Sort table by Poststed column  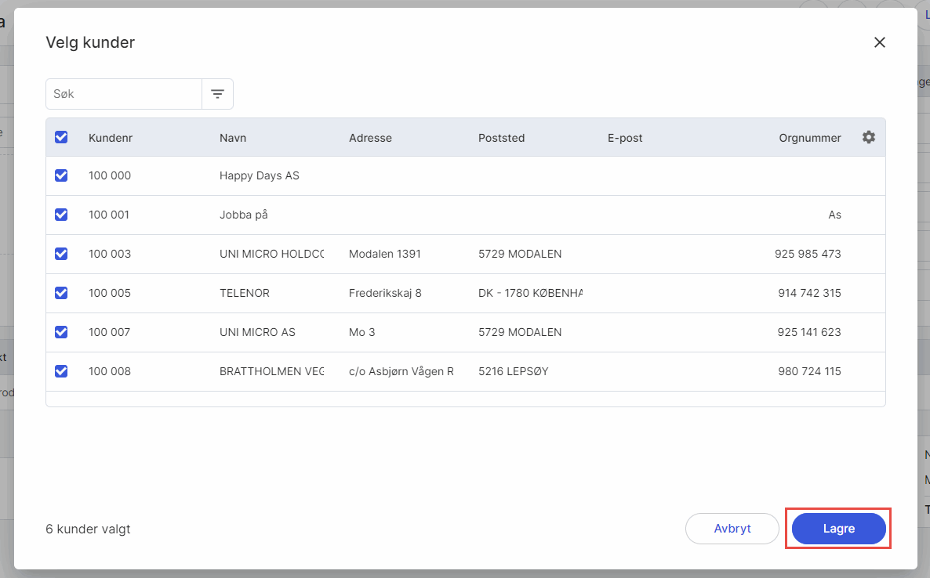[x=501, y=138]
